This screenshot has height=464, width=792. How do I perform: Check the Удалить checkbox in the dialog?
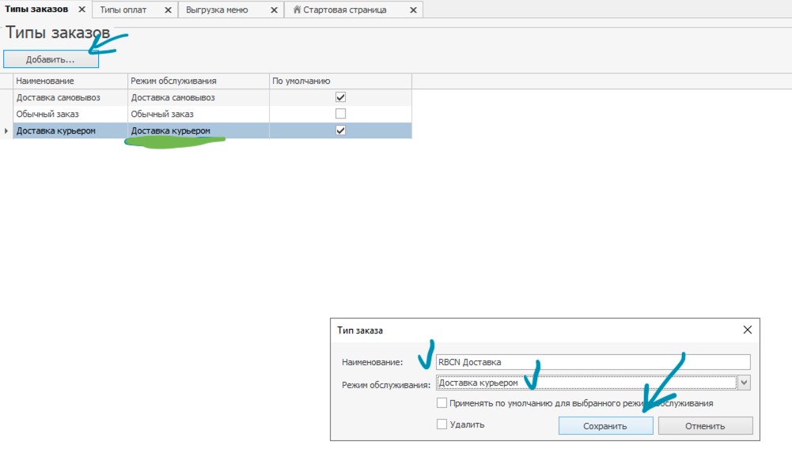441,424
